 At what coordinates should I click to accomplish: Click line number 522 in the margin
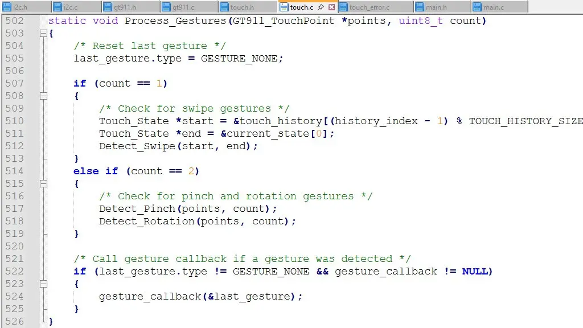coord(15,271)
